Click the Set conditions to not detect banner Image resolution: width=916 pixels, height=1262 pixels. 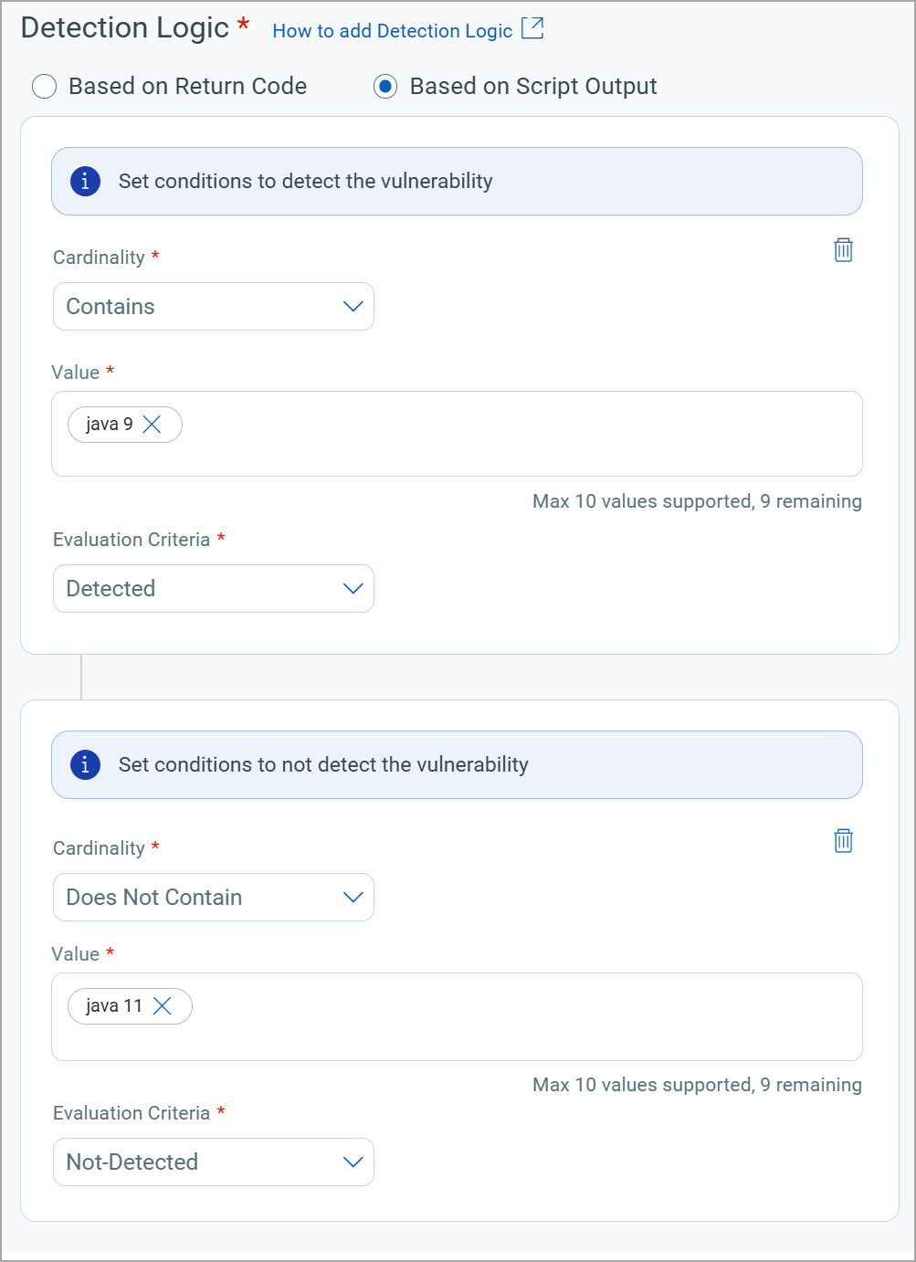(457, 765)
